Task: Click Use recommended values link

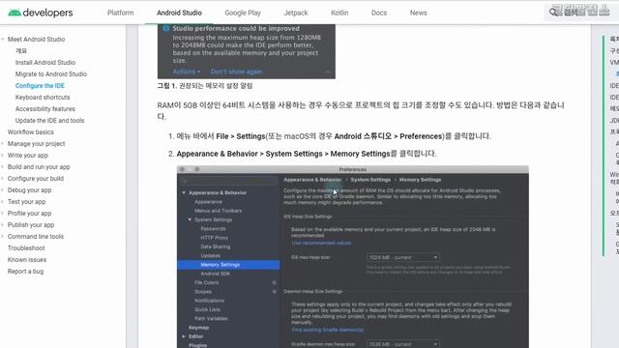Action: coord(321,243)
